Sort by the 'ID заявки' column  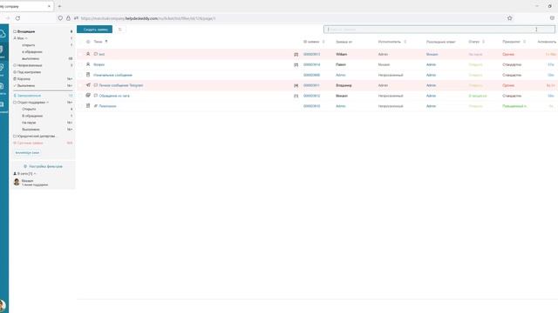[323, 42]
